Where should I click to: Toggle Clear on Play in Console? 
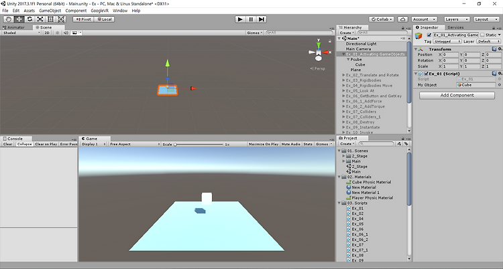tap(46, 144)
